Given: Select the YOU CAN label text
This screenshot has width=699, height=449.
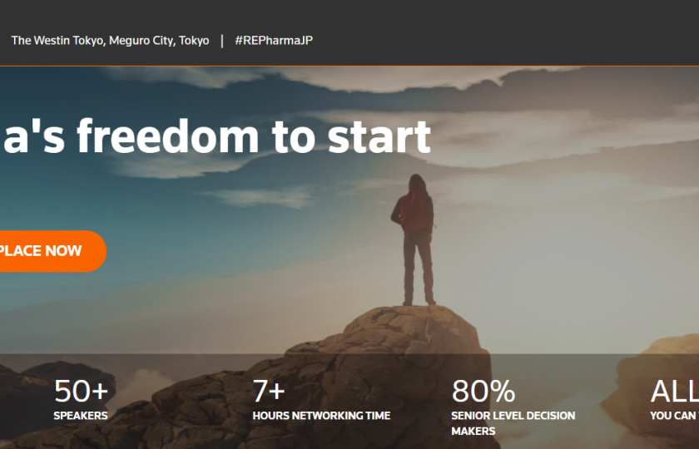Looking at the screenshot, I should click(x=675, y=416).
